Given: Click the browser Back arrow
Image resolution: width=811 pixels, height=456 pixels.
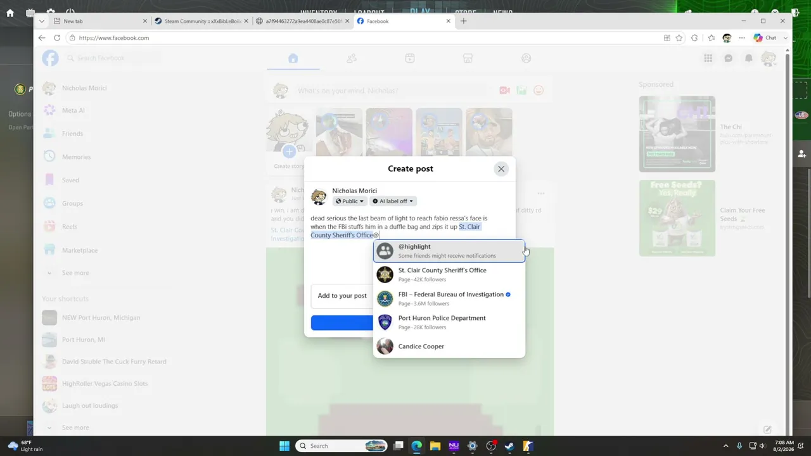Looking at the screenshot, I should [x=42, y=38].
